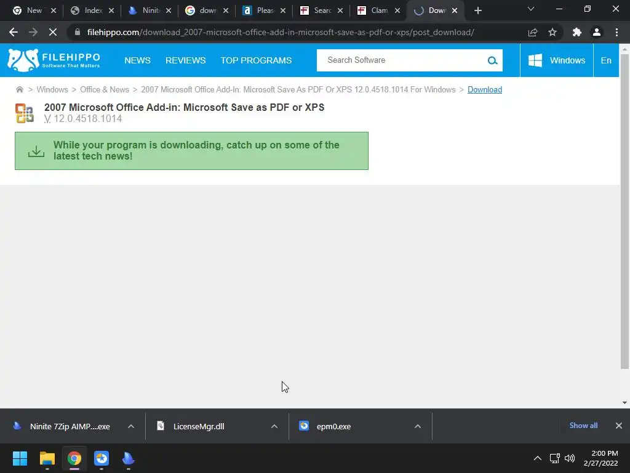Click the home breadcrumb icon

click(19, 89)
